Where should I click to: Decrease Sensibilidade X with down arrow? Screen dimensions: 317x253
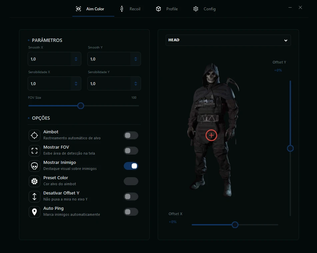(x=76, y=85)
